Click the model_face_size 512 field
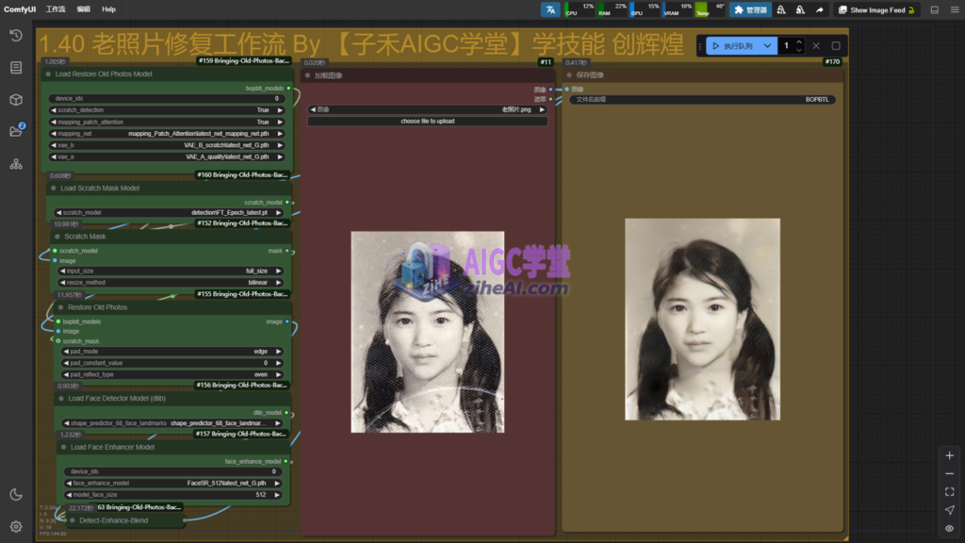The width and height of the screenshot is (965, 543). pos(173,495)
